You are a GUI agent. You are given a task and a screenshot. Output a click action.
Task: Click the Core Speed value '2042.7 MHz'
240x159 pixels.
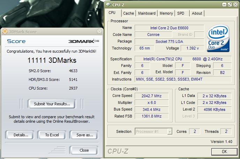click(151, 96)
